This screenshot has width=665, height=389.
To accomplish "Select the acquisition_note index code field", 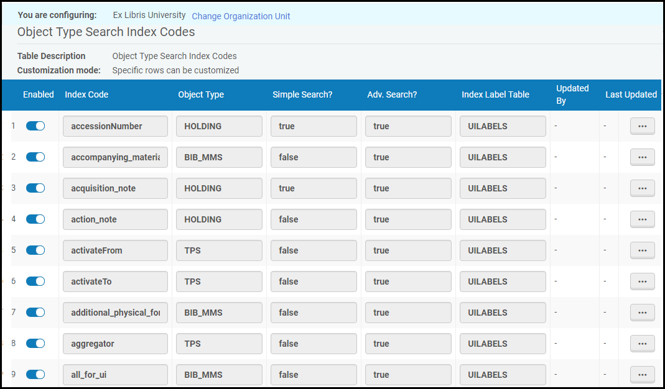I will point(115,188).
